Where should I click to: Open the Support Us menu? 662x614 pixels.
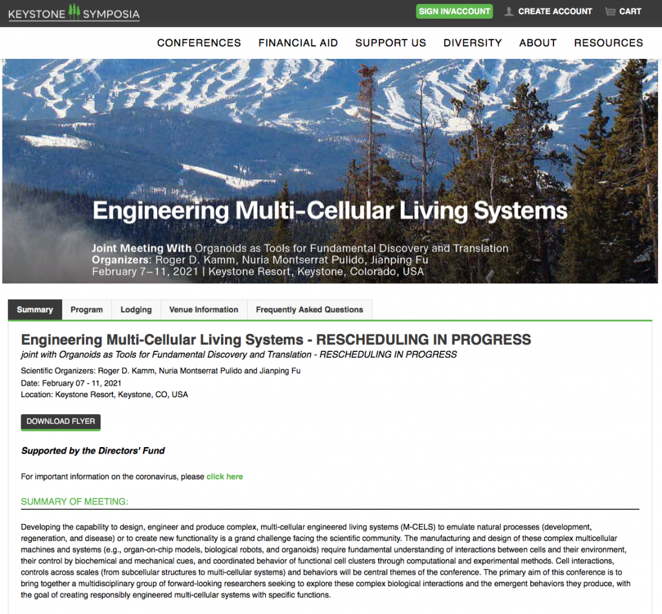390,43
